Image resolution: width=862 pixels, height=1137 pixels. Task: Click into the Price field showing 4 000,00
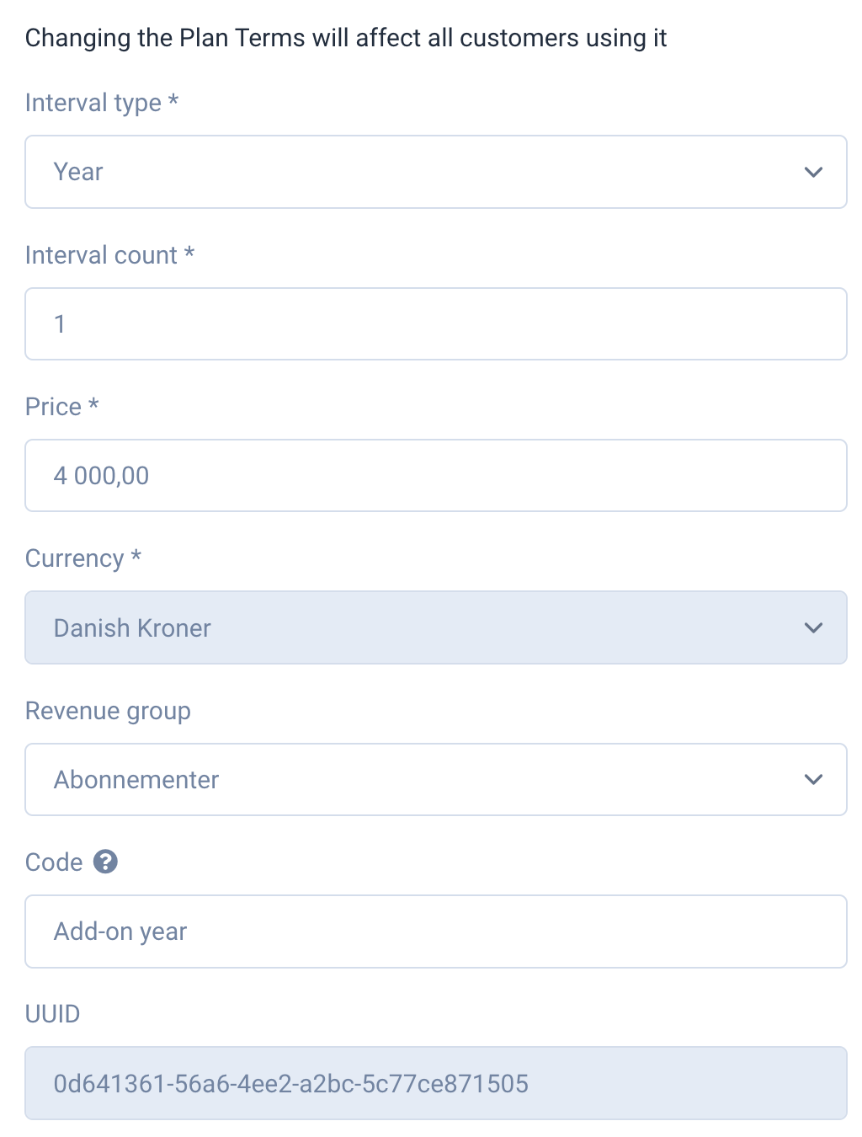[436, 475]
